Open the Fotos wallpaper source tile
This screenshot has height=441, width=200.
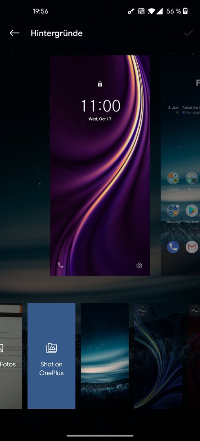pyautogui.click(x=11, y=356)
